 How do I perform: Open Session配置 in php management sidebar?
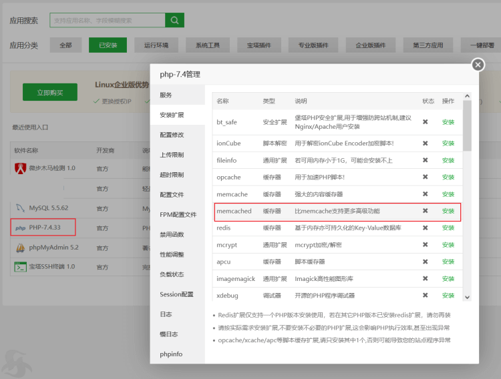point(177,294)
